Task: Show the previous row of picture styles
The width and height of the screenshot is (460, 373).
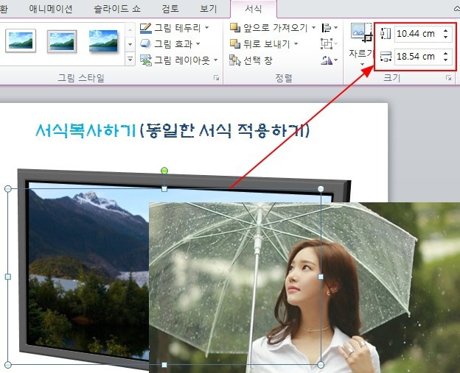Action: (x=130, y=29)
